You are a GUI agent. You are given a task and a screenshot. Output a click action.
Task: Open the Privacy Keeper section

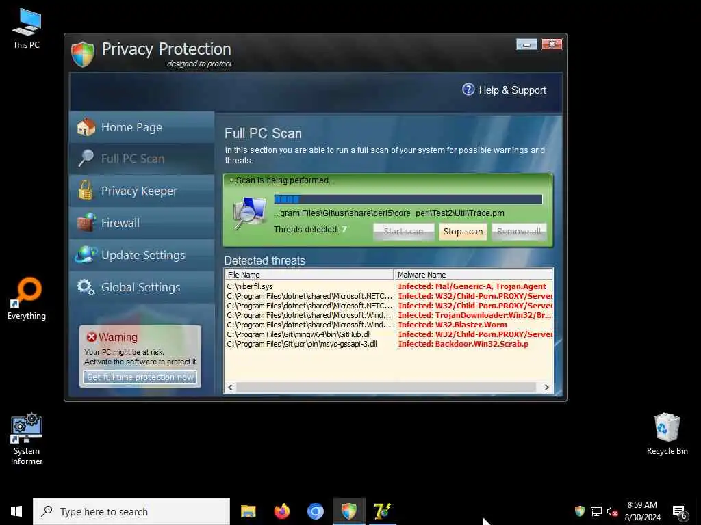[x=142, y=191]
